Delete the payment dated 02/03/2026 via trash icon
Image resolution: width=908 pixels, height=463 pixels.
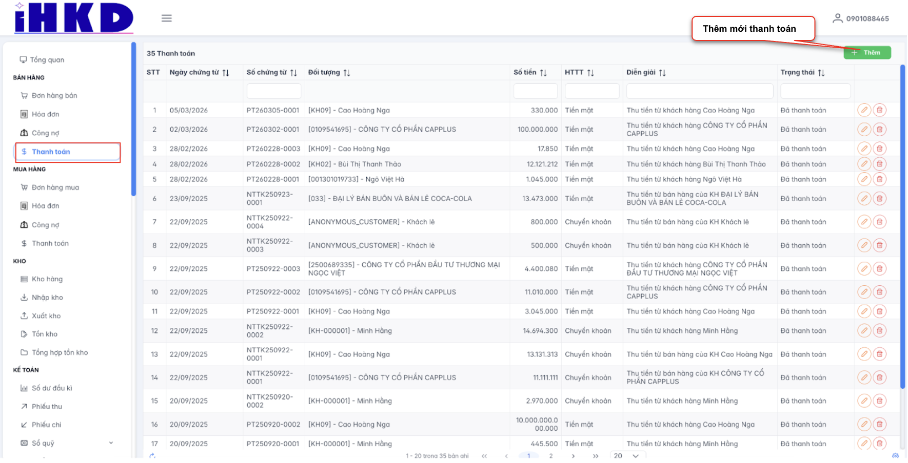point(880,130)
